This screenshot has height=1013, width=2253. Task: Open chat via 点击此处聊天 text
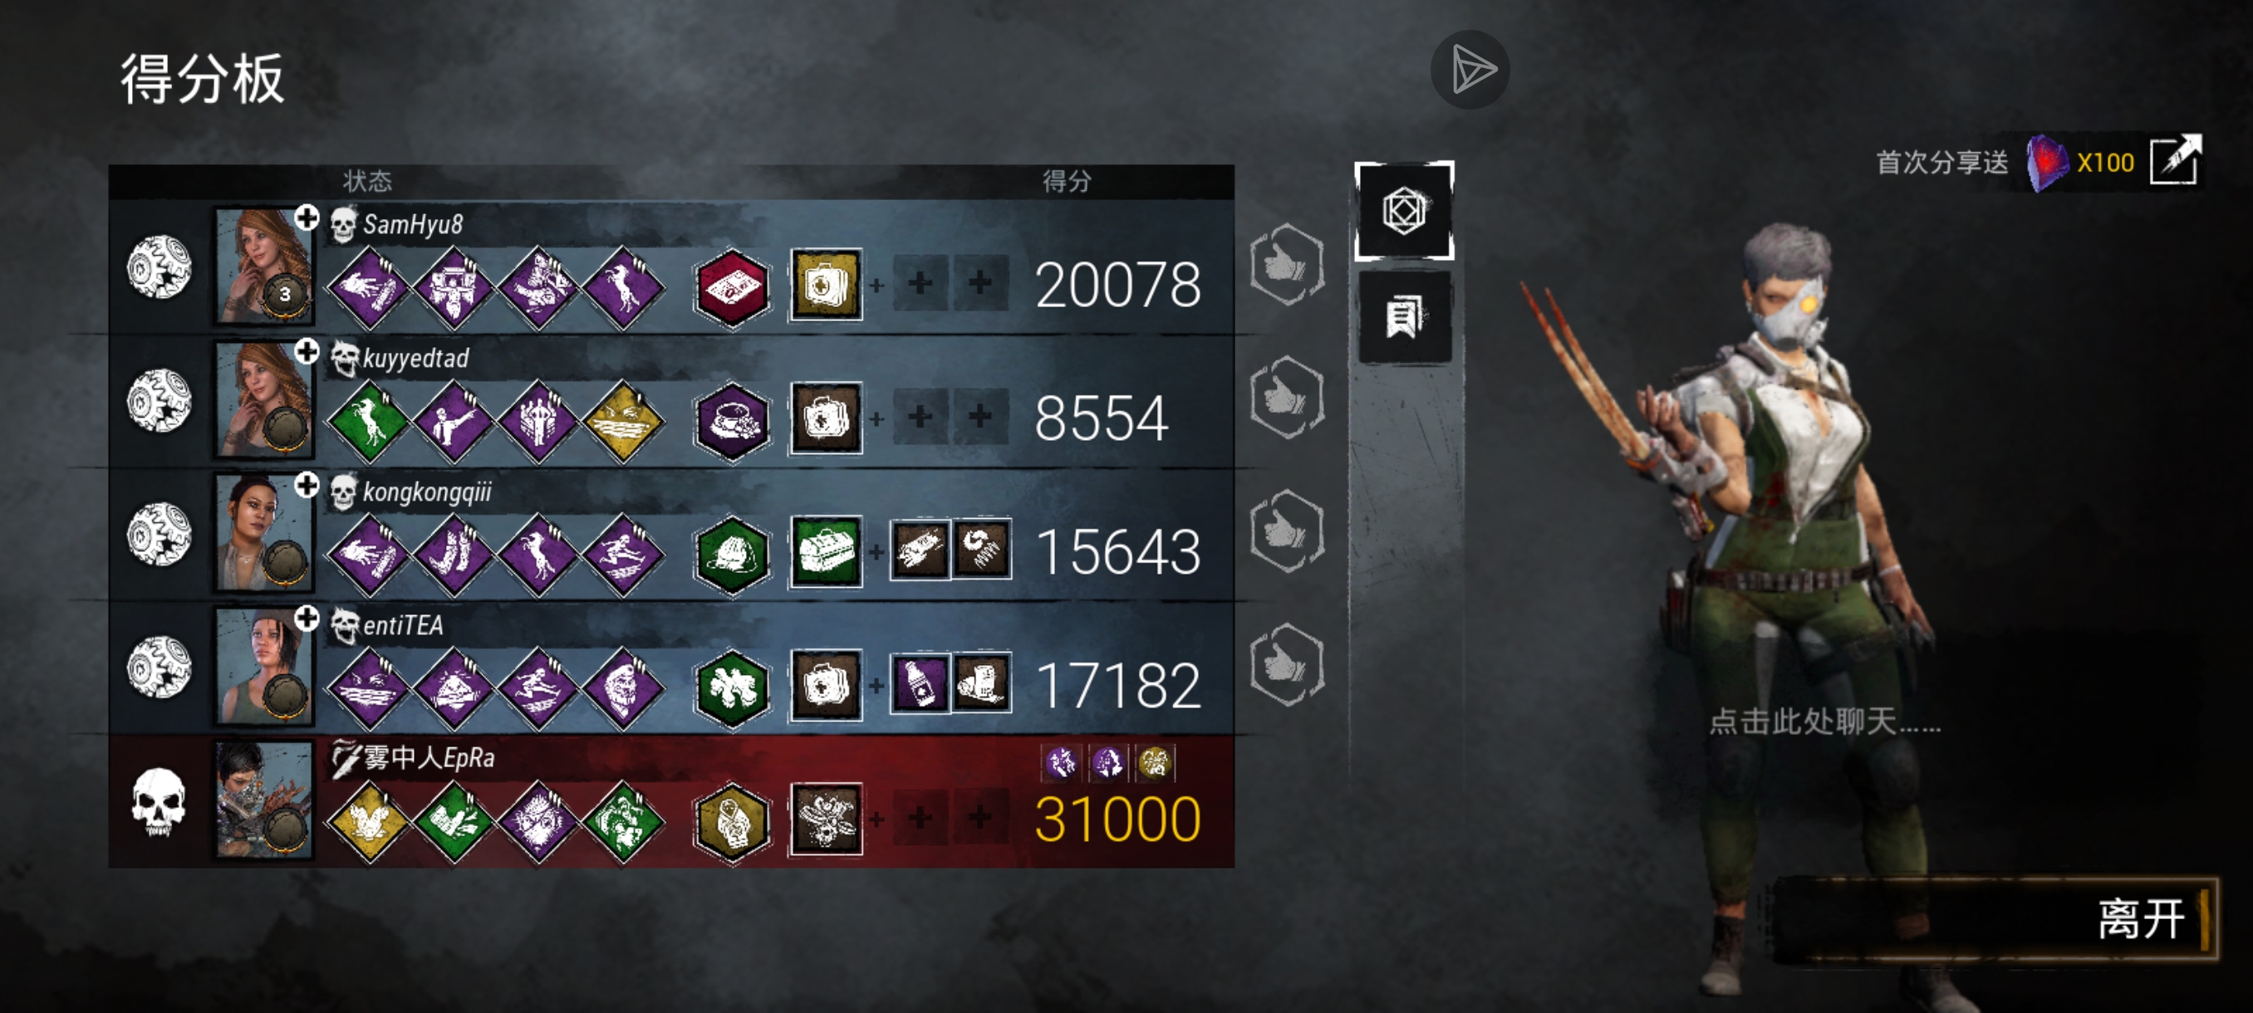[1824, 722]
